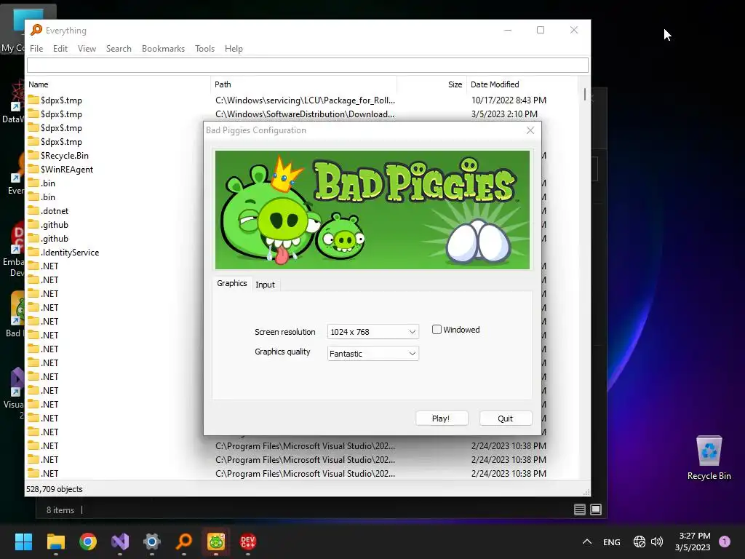Select the Embarcadero Dev desktop shortcut
This screenshot has width=745, height=559.
coord(15,250)
